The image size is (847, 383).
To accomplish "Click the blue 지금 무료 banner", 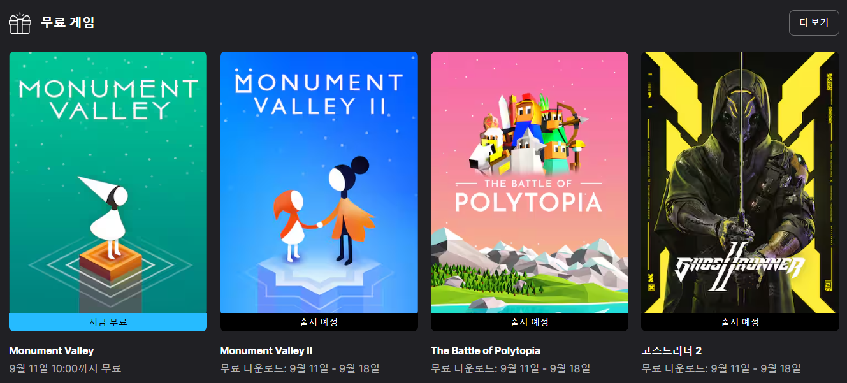I will (108, 322).
